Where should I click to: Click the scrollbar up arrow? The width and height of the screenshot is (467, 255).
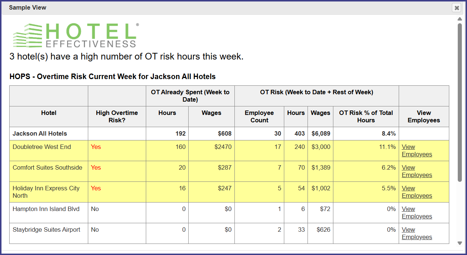(x=460, y=19)
